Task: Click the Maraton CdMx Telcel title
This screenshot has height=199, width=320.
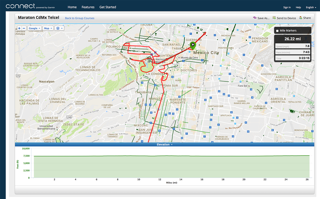Action: [x=38, y=18]
